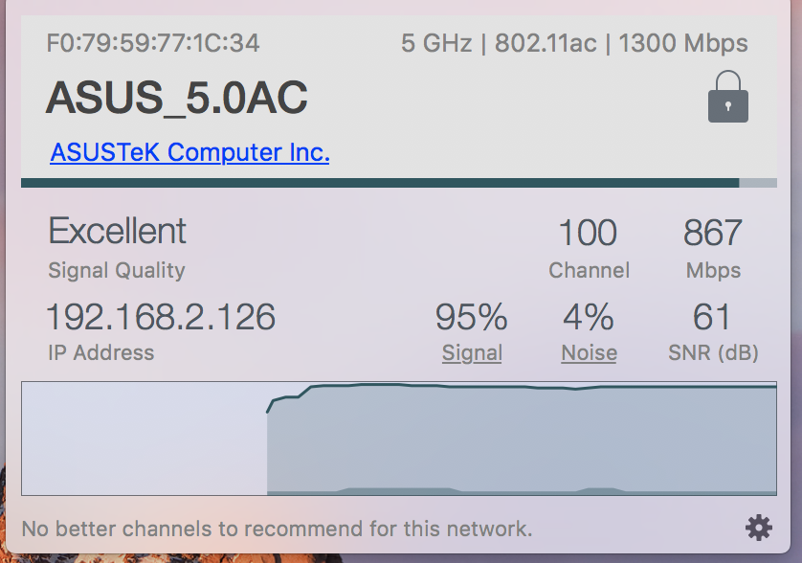Click the noise floor area in graph

click(x=522, y=491)
